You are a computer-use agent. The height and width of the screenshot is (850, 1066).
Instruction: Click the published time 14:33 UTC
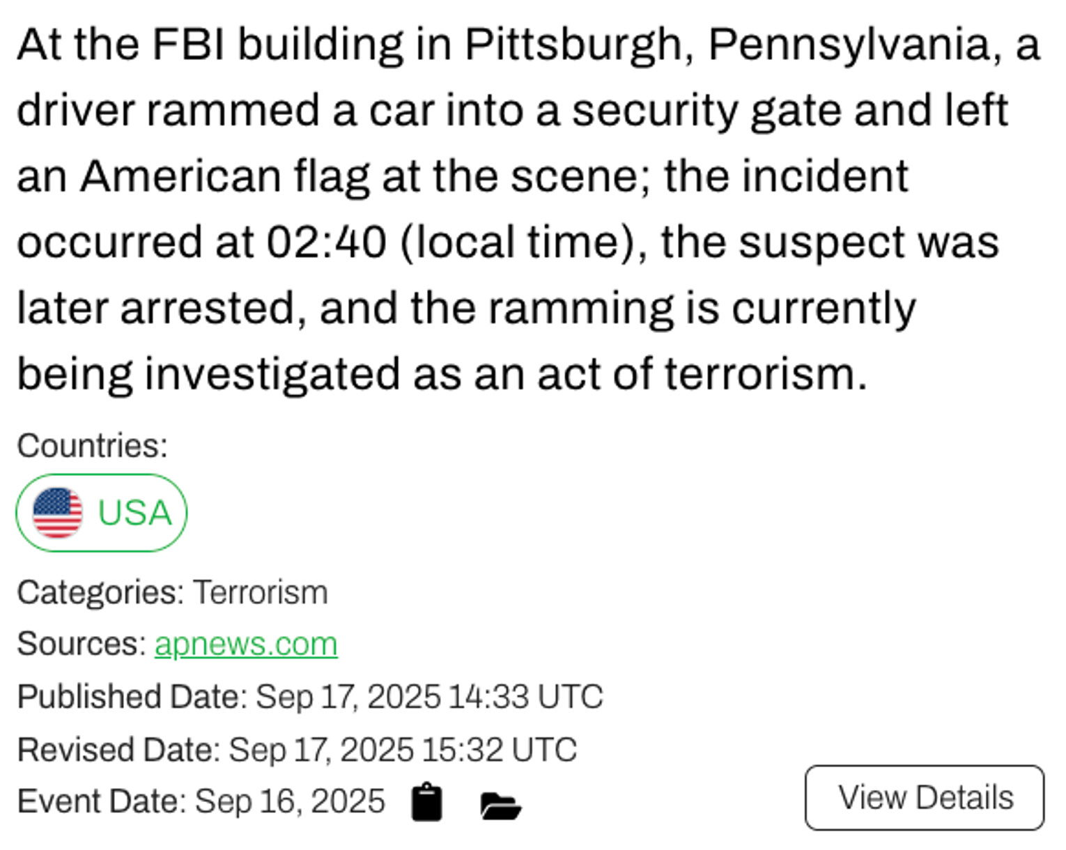click(x=526, y=697)
